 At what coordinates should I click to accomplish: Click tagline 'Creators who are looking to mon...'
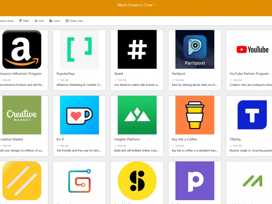pos(251,85)
